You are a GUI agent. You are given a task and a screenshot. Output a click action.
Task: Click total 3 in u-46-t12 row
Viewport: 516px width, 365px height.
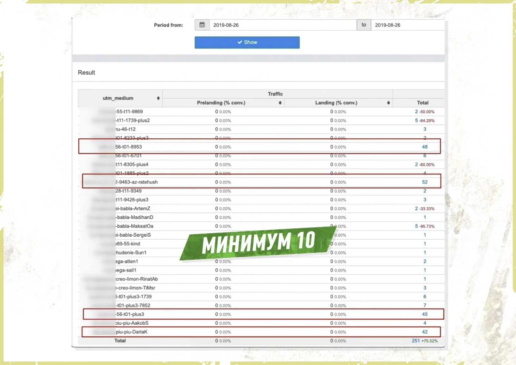click(x=425, y=129)
